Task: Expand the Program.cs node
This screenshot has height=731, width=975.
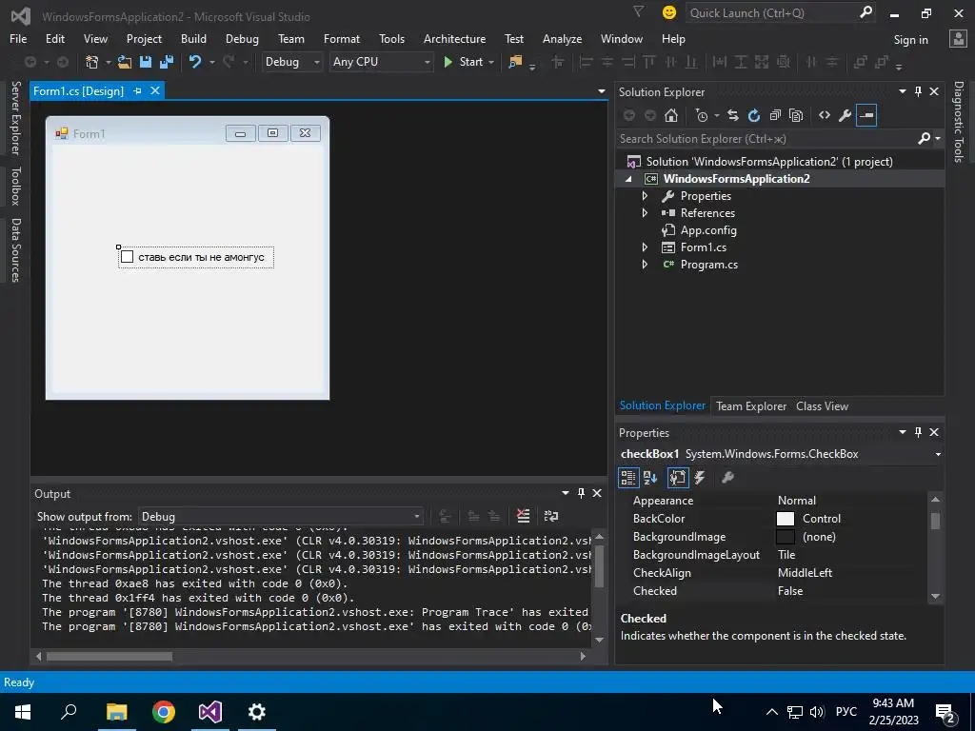Action: 645,265
